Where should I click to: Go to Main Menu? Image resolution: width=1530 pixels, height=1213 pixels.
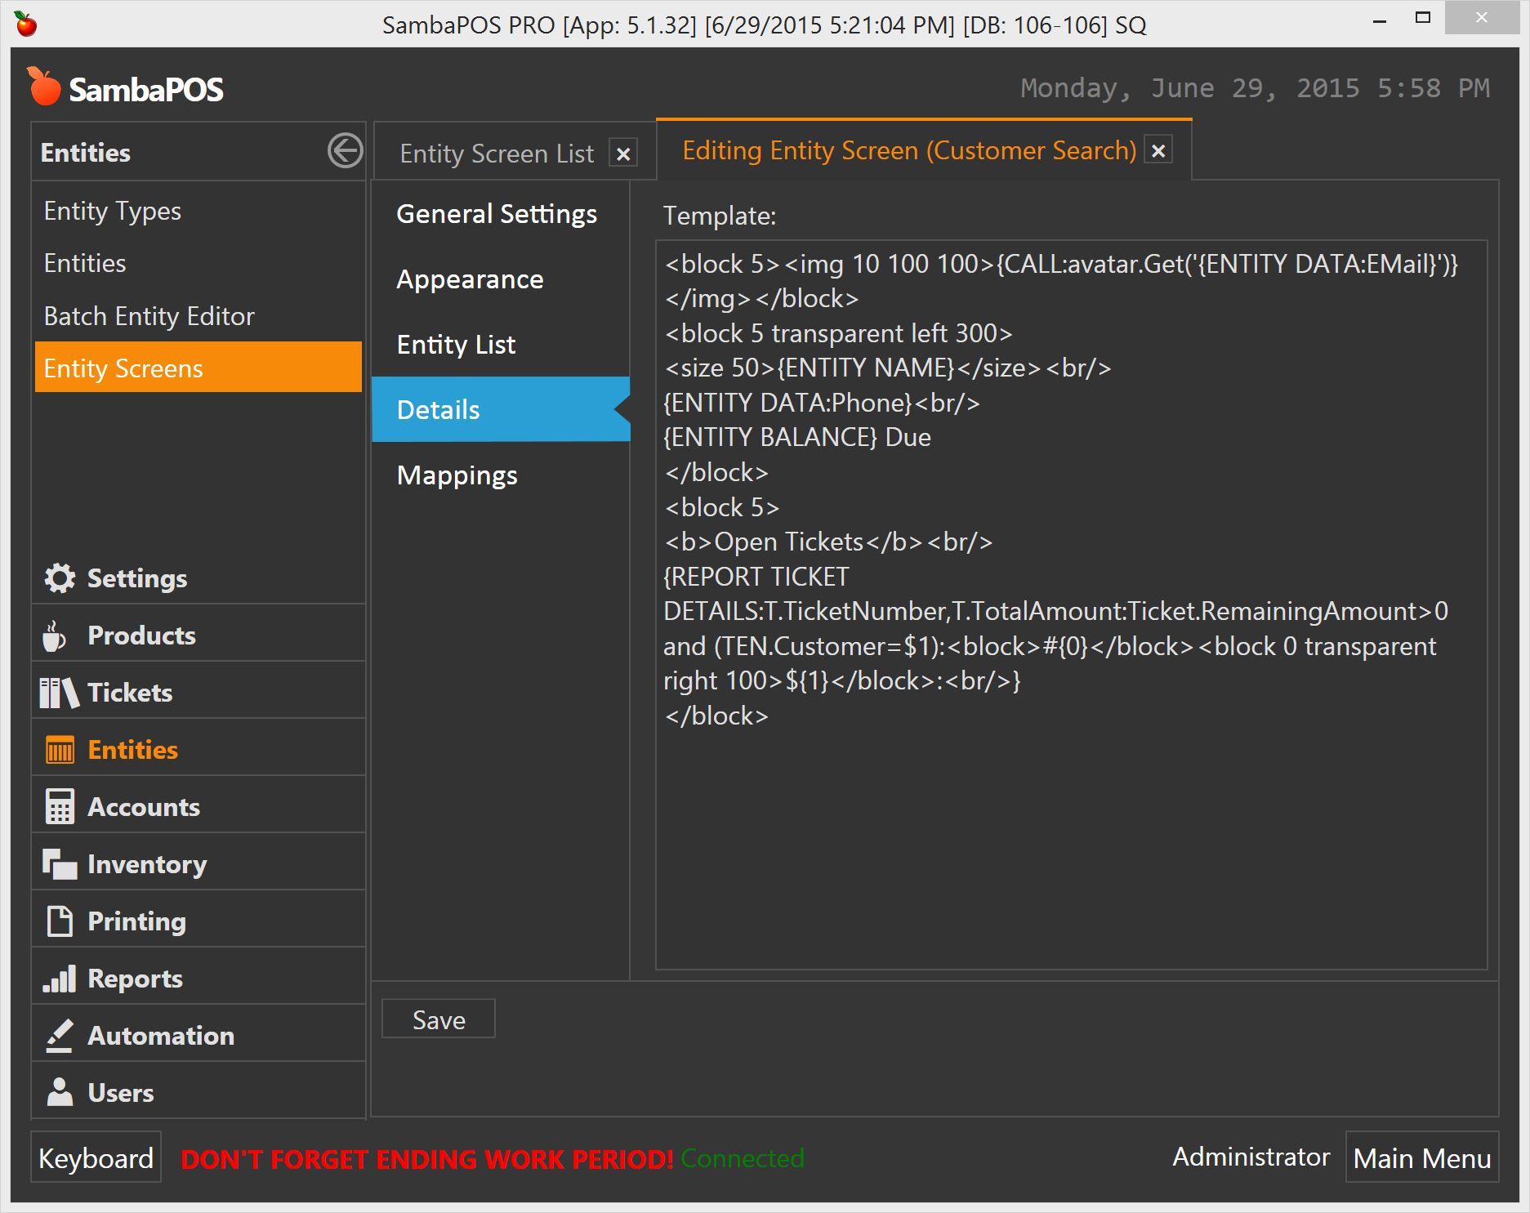(x=1421, y=1157)
